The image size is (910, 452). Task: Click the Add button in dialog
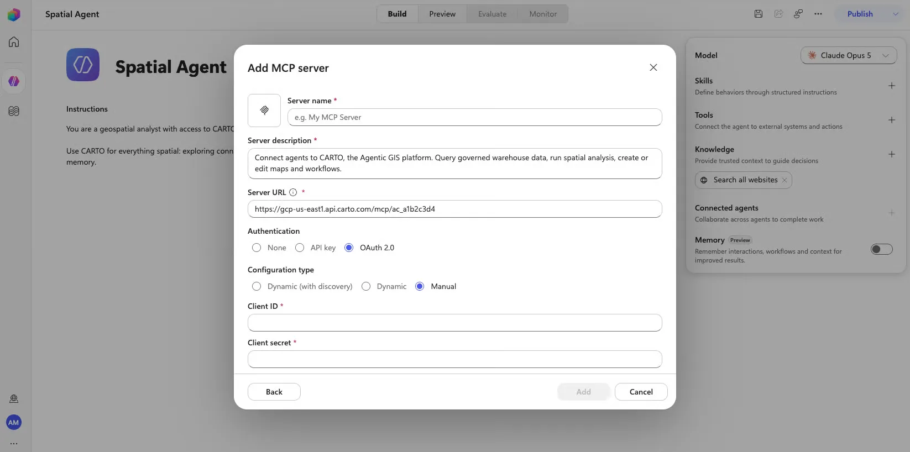[584, 392]
